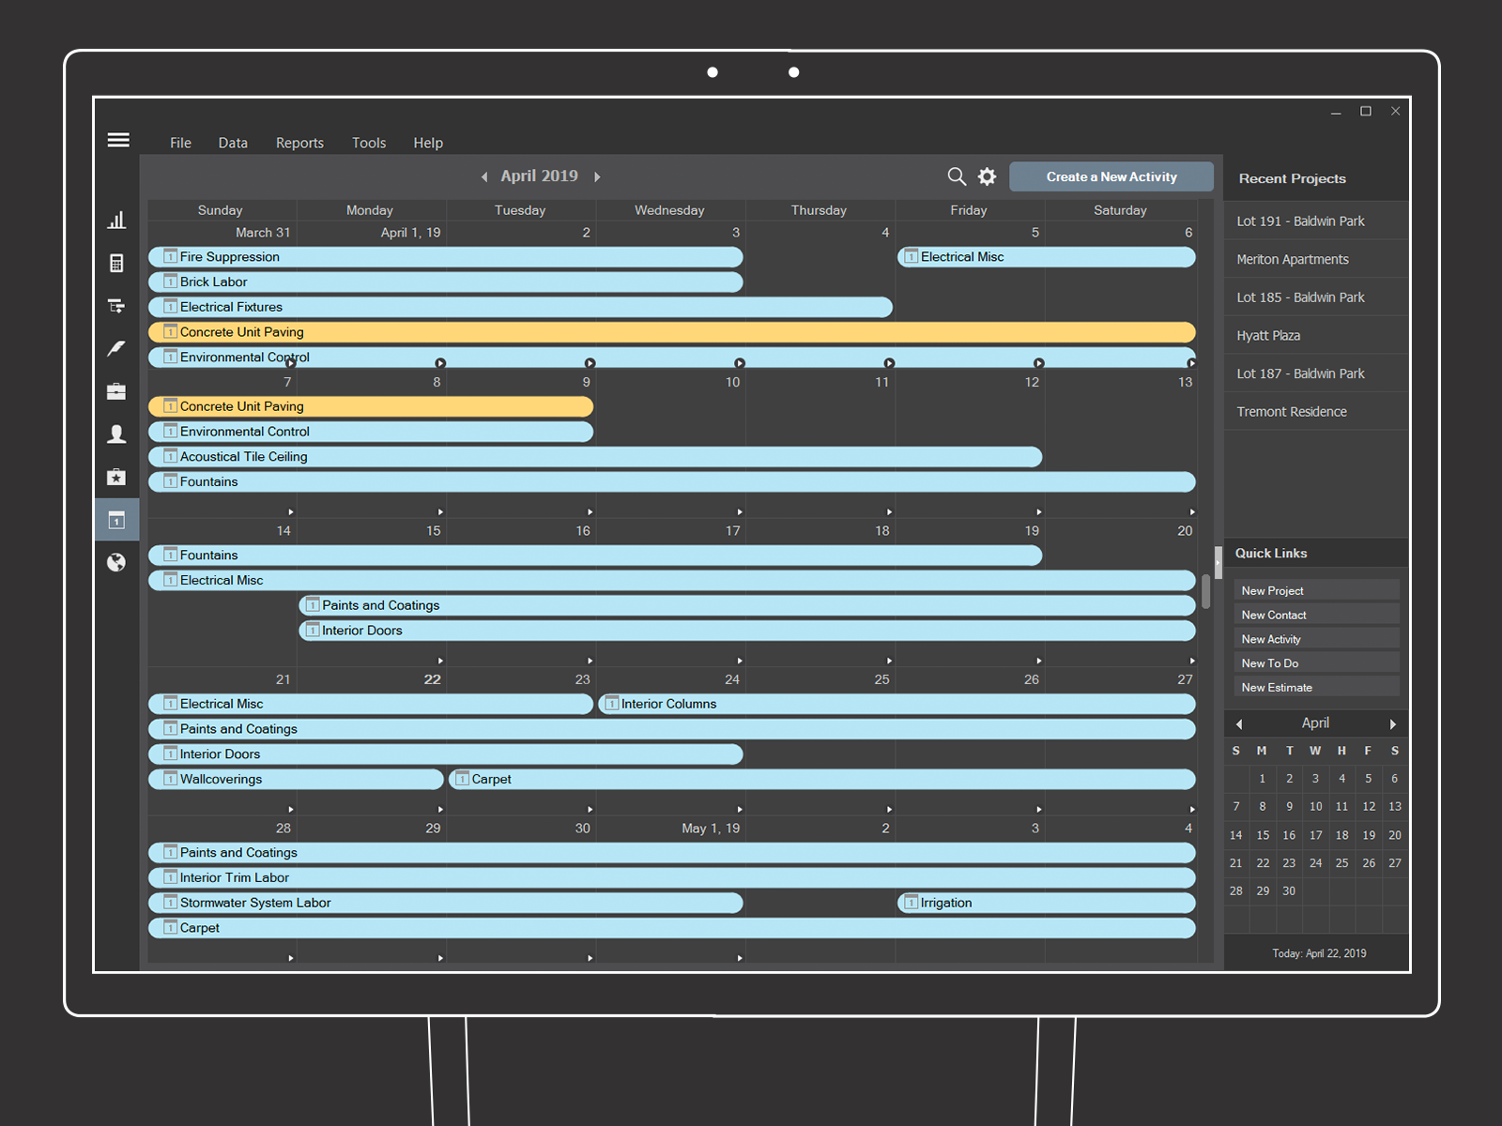This screenshot has height=1126, width=1502.
Task: Select the Irrigation activity bar
Action: (x=1047, y=903)
